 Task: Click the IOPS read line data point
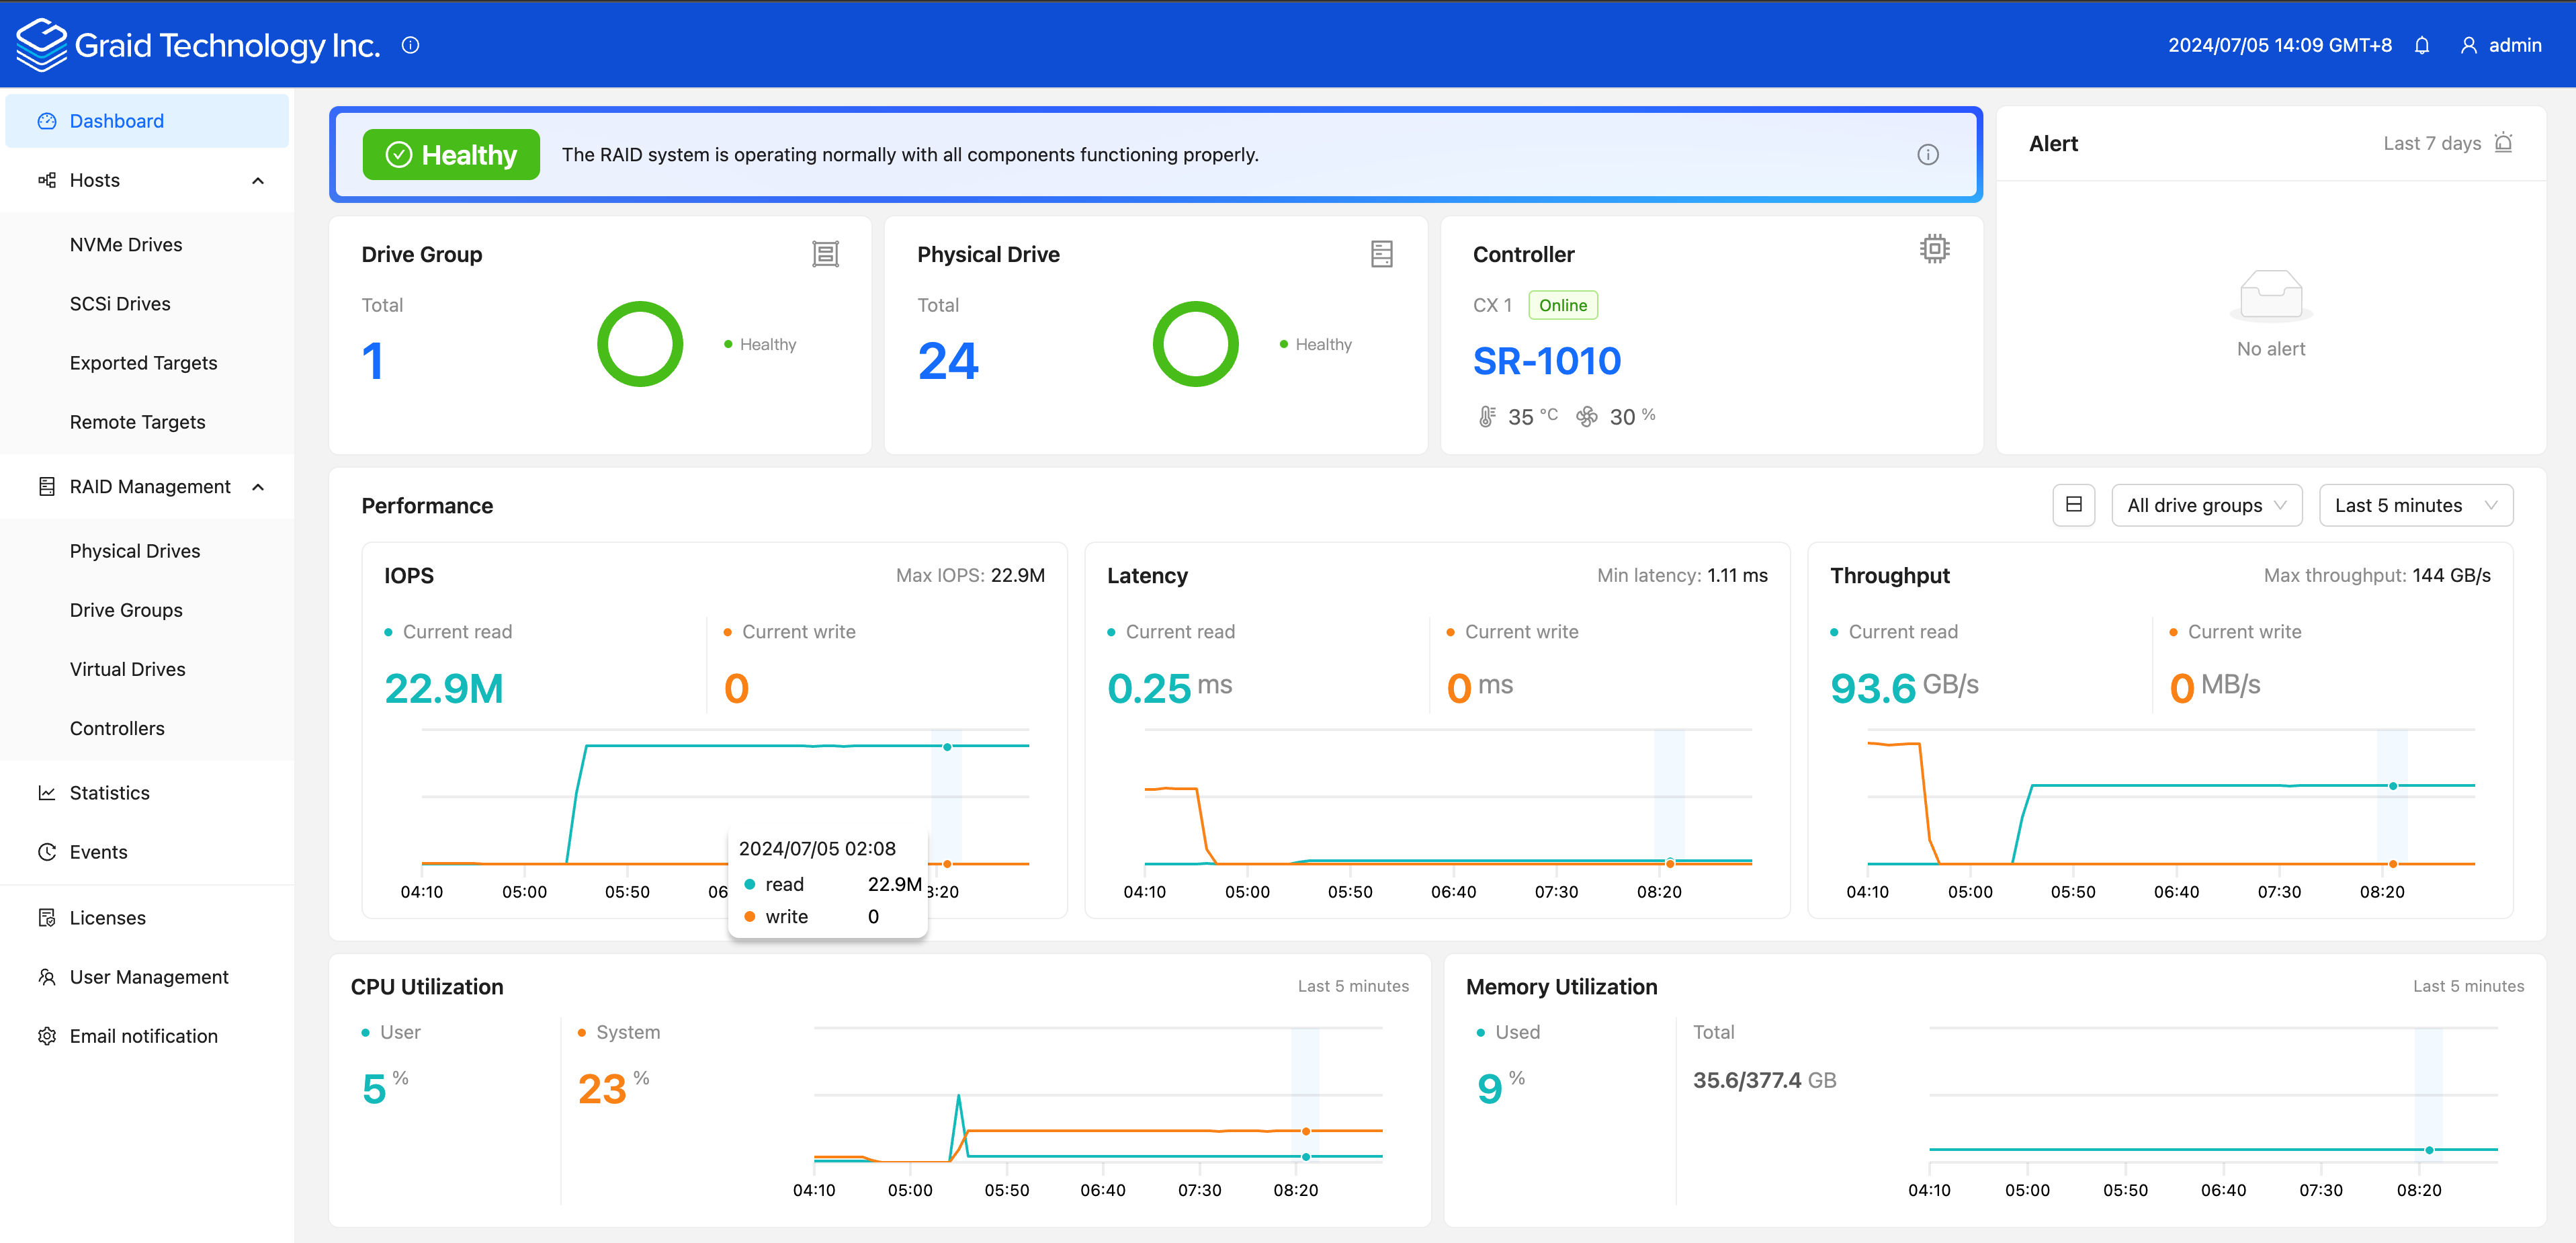(946, 746)
